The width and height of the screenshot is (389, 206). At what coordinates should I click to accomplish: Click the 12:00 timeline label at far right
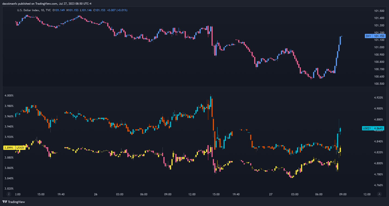point(367,194)
